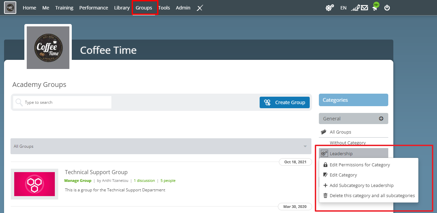Image resolution: width=437 pixels, height=213 pixels.
Task: Open Technical Support Group thumbnail
Action: (35, 184)
